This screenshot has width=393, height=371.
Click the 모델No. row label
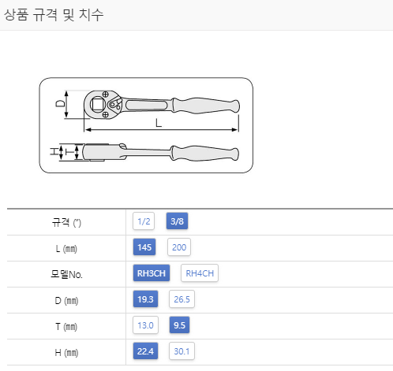click(x=66, y=274)
